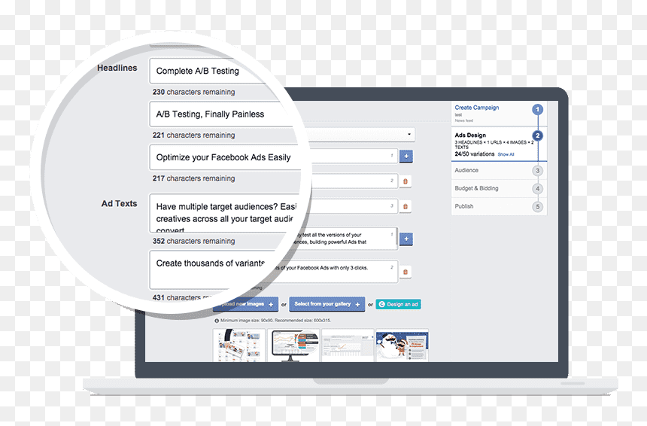Open the Ads Design step
Viewport: 647px width, 426px height.
(x=470, y=135)
